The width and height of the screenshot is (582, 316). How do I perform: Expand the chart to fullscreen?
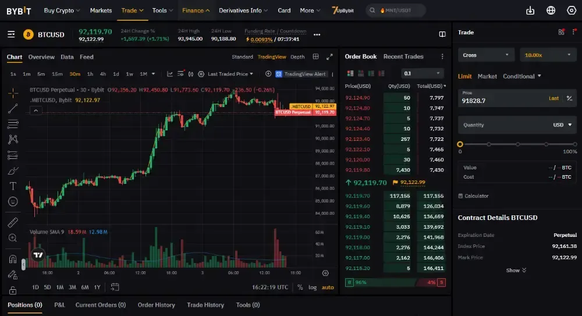[329, 57]
